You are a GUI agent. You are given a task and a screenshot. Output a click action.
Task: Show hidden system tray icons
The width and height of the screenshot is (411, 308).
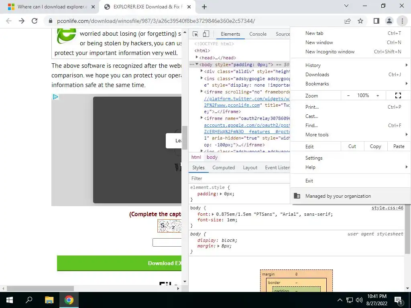pos(340,300)
